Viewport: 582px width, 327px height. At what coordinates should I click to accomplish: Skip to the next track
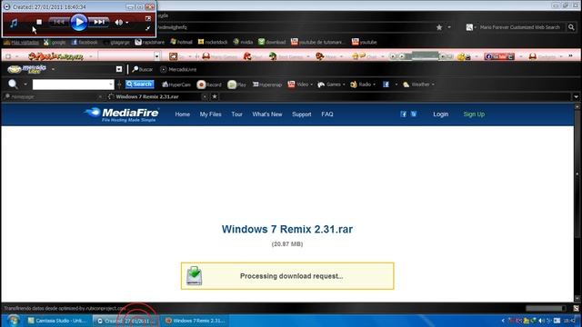(x=99, y=22)
